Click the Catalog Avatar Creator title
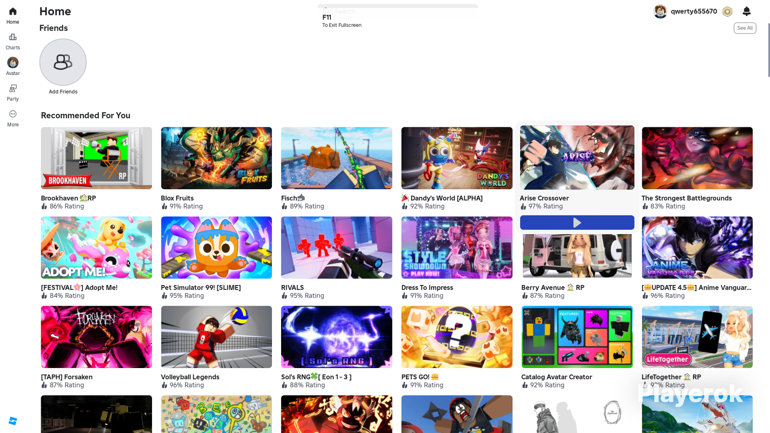Viewport: 770px width, 433px height. click(556, 377)
